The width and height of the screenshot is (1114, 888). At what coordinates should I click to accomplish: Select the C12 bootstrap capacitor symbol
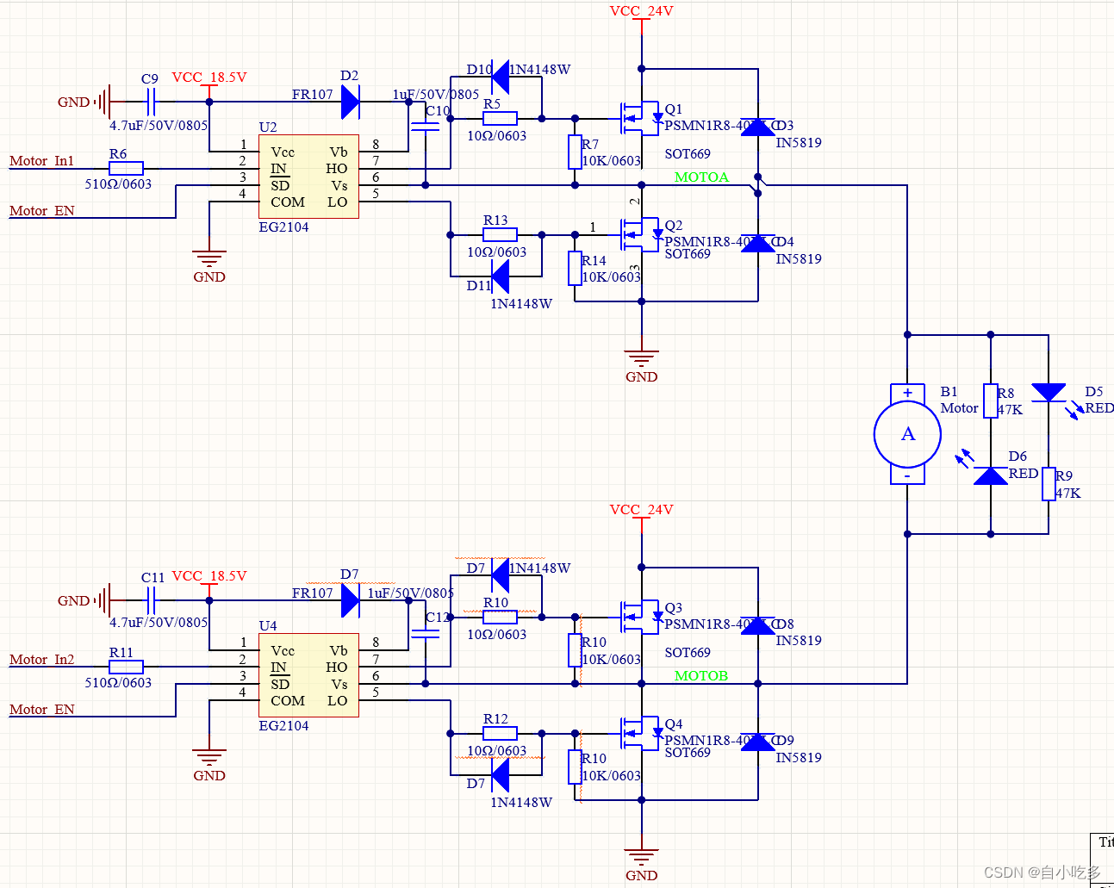coord(426,633)
